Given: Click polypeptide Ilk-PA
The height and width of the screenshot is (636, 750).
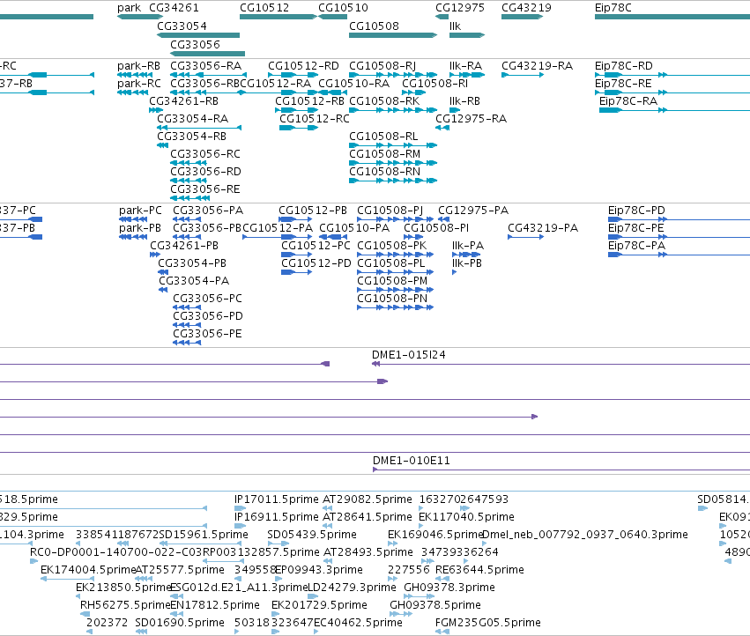Looking at the screenshot, I should point(468,246).
